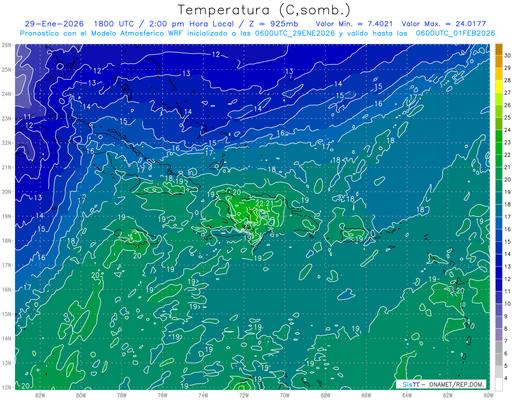Viewport: 519px width, 401px height.
Task: Click the "Valor Min. = 7.4021" value
Action: pos(354,24)
